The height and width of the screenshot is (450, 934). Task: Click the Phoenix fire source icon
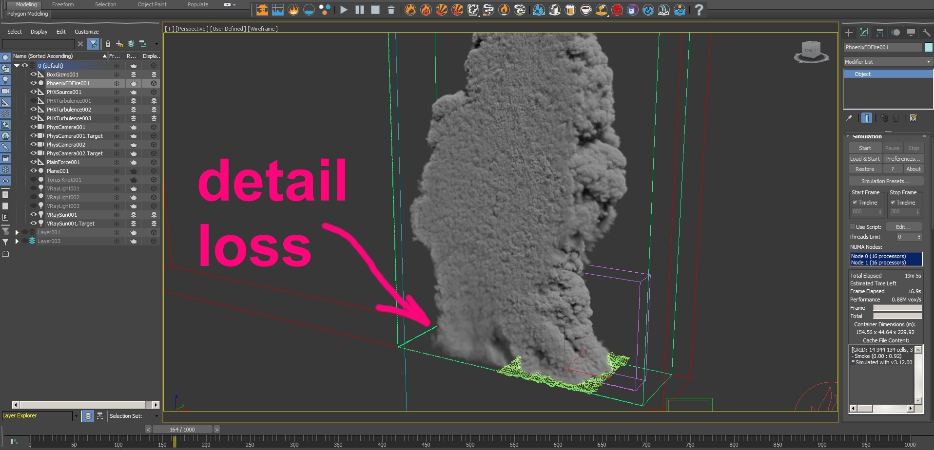(x=293, y=9)
